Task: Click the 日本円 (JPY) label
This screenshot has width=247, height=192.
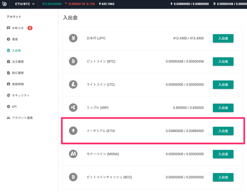Action: (96, 38)
